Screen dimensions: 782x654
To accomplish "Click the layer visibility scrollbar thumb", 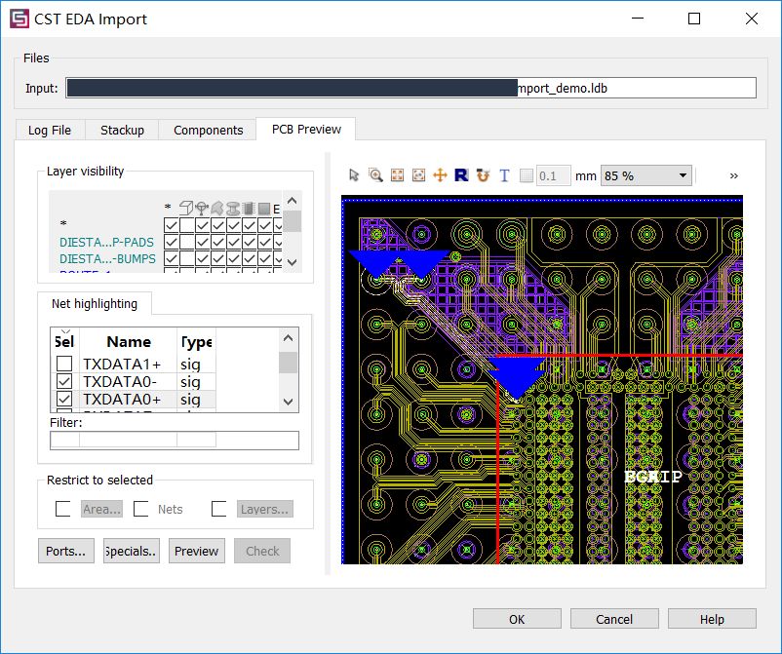I will pos(293,221).
